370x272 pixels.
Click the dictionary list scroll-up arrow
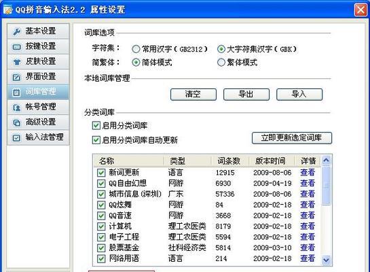[326, 160]
